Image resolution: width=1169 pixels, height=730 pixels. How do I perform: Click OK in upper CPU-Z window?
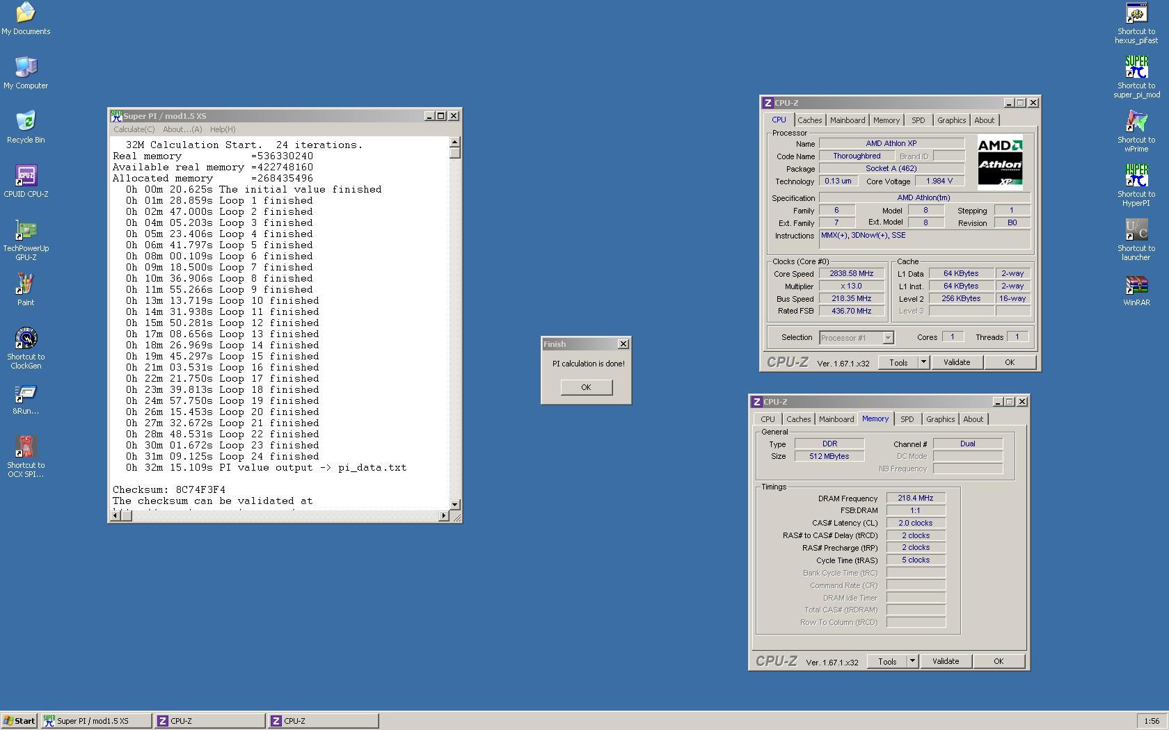1010,362
